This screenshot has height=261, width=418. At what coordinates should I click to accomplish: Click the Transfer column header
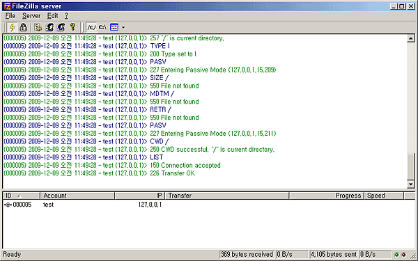(x=227, y=196)
